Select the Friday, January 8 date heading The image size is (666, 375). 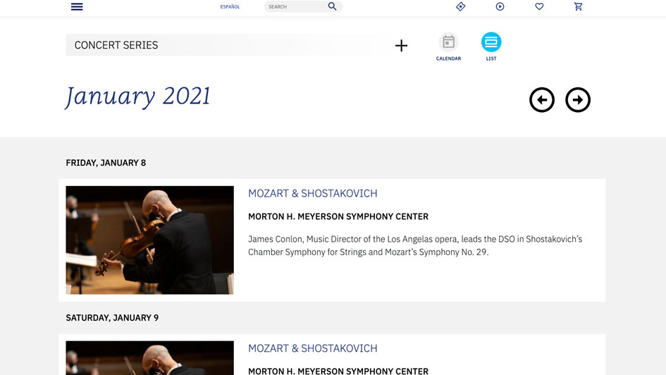click(106, 163)
